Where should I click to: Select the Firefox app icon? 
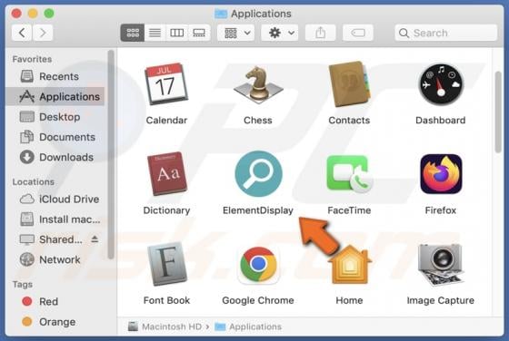441,174
